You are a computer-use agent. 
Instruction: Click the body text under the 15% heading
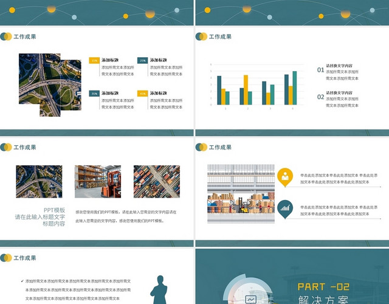pos(118,71)
